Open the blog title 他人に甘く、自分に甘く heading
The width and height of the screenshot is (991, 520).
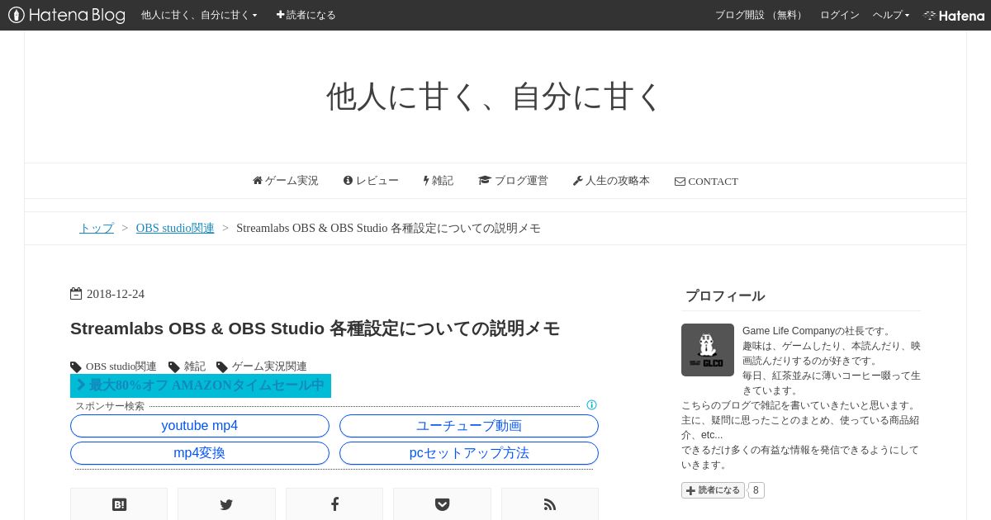point(495,97)
